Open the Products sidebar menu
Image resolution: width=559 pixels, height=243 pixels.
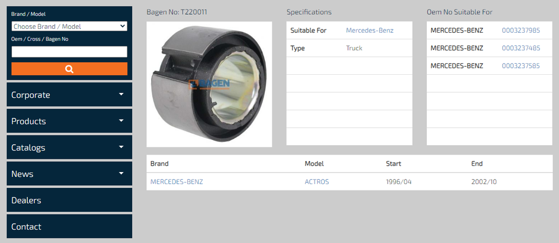point(69,121)
